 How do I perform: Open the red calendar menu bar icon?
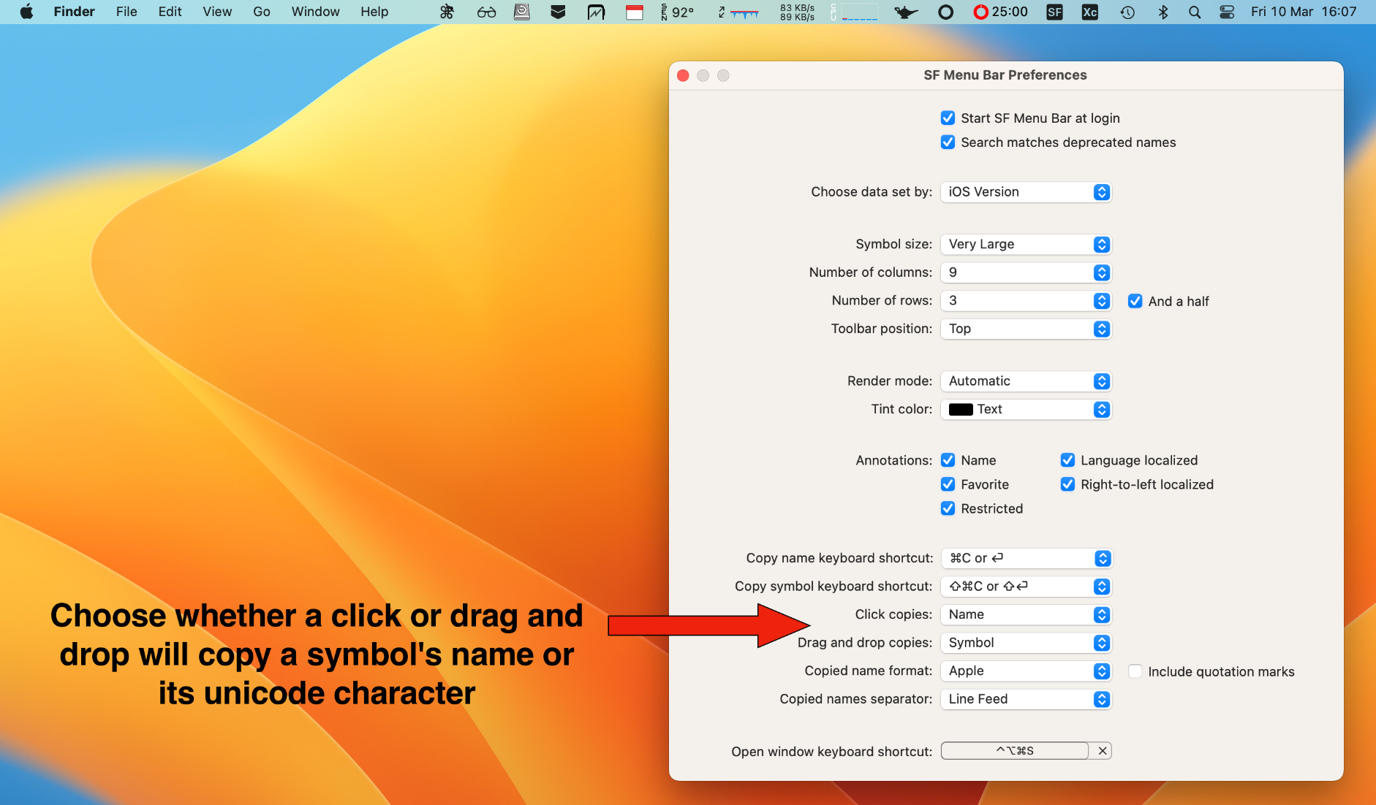(635, 12)
